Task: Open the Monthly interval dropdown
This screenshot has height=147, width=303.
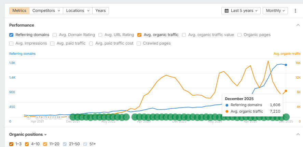Action: click(275, 11)
